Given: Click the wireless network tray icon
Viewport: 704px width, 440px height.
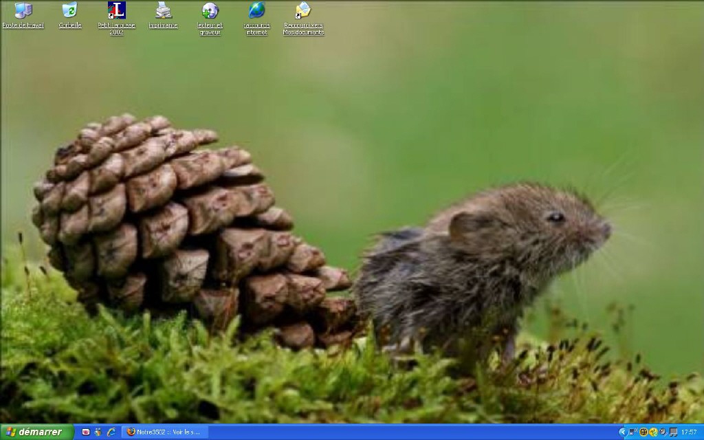Looking at the screenshot, I should (x=632, y=432).
